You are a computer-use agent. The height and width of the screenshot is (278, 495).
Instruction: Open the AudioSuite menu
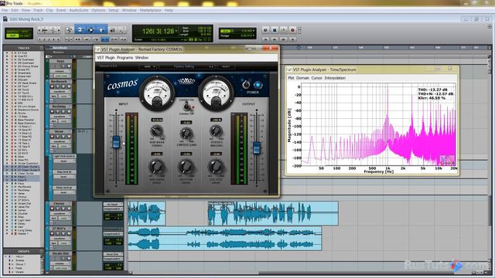point(79,10)
